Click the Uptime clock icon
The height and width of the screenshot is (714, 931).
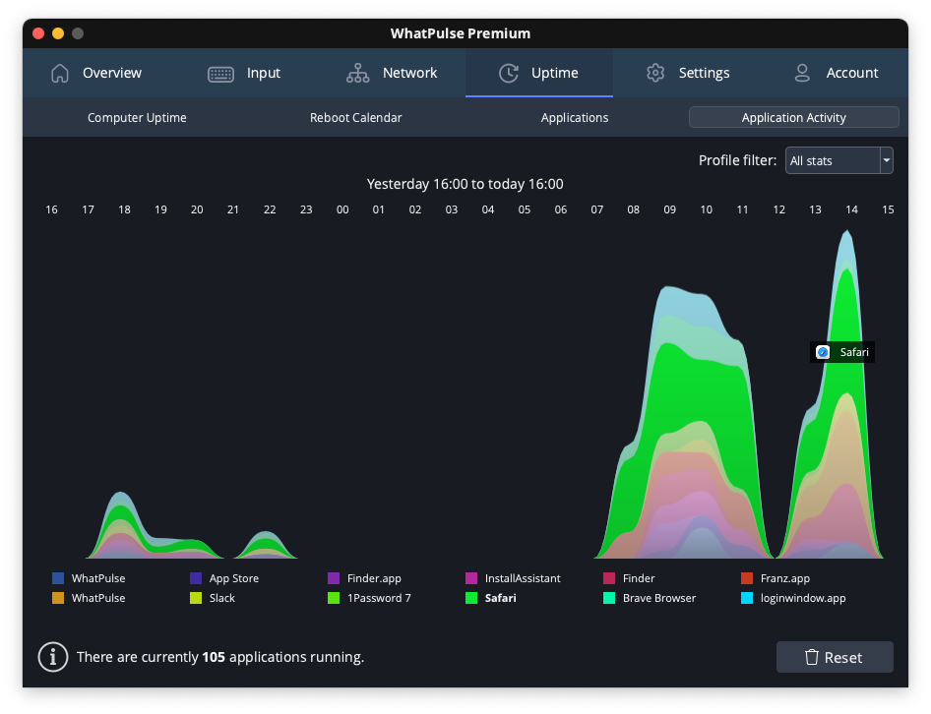[x=508, y=73]
